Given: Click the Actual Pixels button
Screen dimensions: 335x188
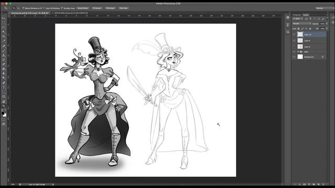Looking at the screenshot, I should pos(83,8).
